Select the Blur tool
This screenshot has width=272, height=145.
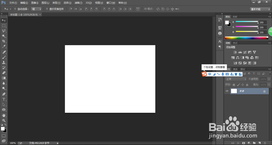[x=4, y=83]
